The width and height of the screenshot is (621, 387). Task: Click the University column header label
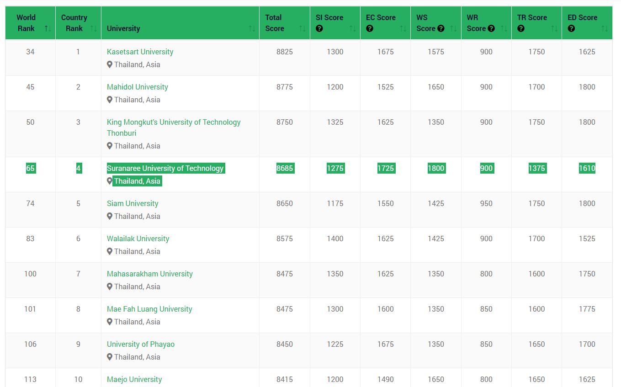[x=123, y=28]
